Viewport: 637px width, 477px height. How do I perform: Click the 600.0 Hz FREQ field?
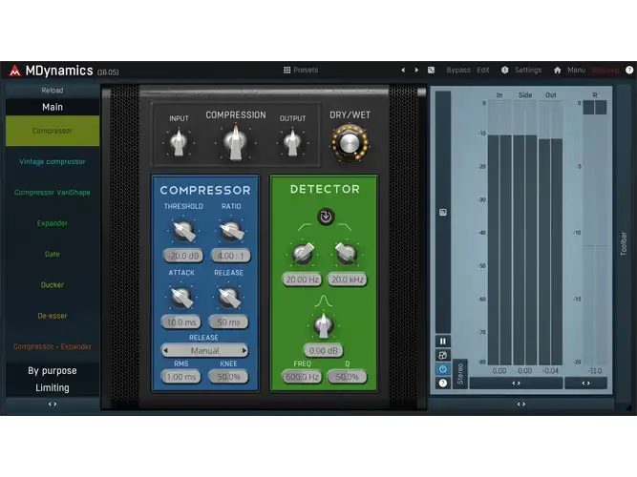pyautogui.click(x=302, y=377)
